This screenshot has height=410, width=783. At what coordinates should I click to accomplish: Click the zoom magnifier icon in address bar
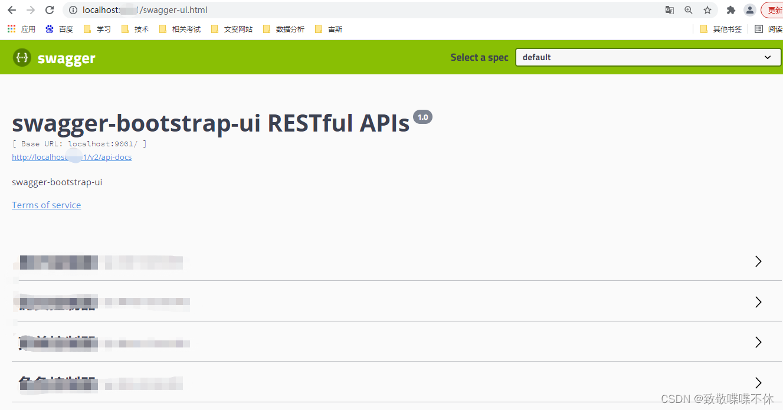[689, 10]
